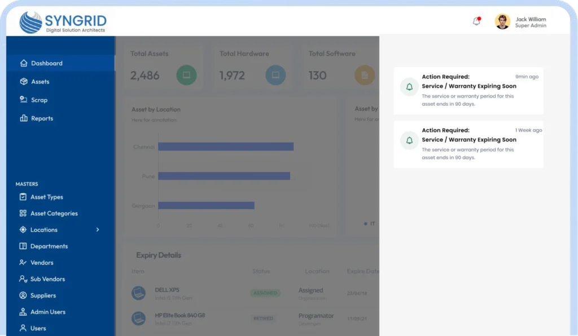Click the Suppliers sidebar icon
Screen dimensions: 578x336
(23, 295)
